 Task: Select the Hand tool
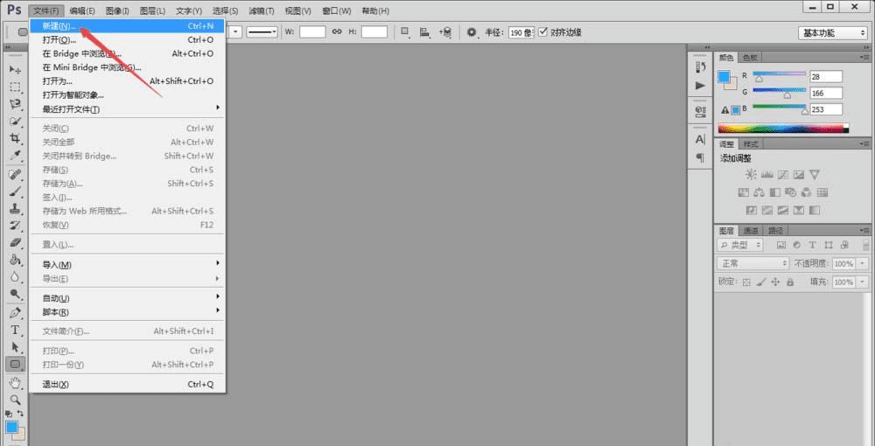[x=15, y=383]
